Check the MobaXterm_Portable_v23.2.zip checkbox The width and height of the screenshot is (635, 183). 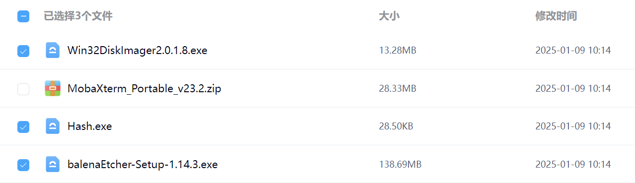[23, 89]
